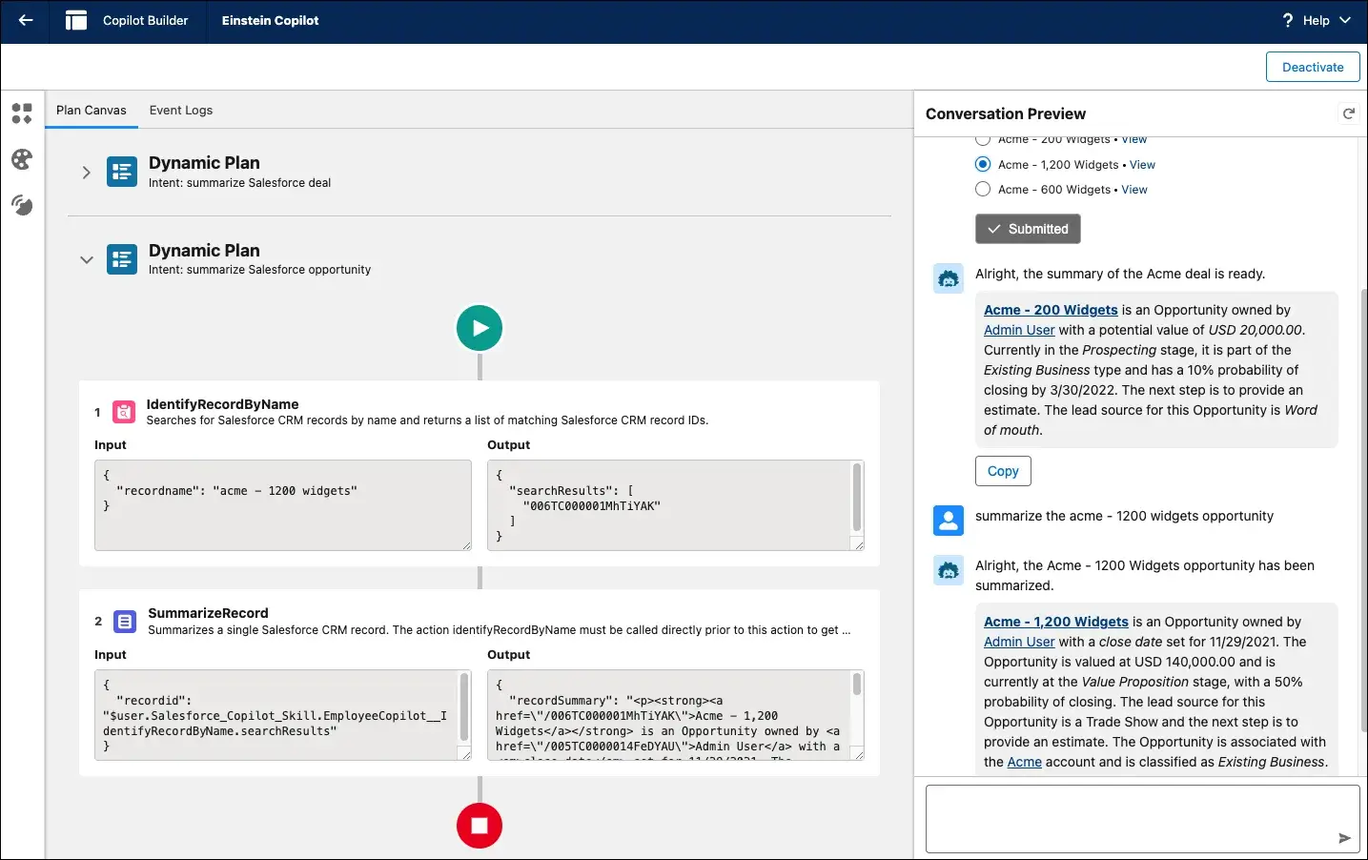
Task: Switch to the Plan Canvas tab
Action: point(92,110)
